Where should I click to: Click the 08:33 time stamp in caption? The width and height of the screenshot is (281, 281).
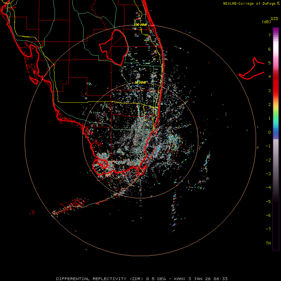click(220, 279)
